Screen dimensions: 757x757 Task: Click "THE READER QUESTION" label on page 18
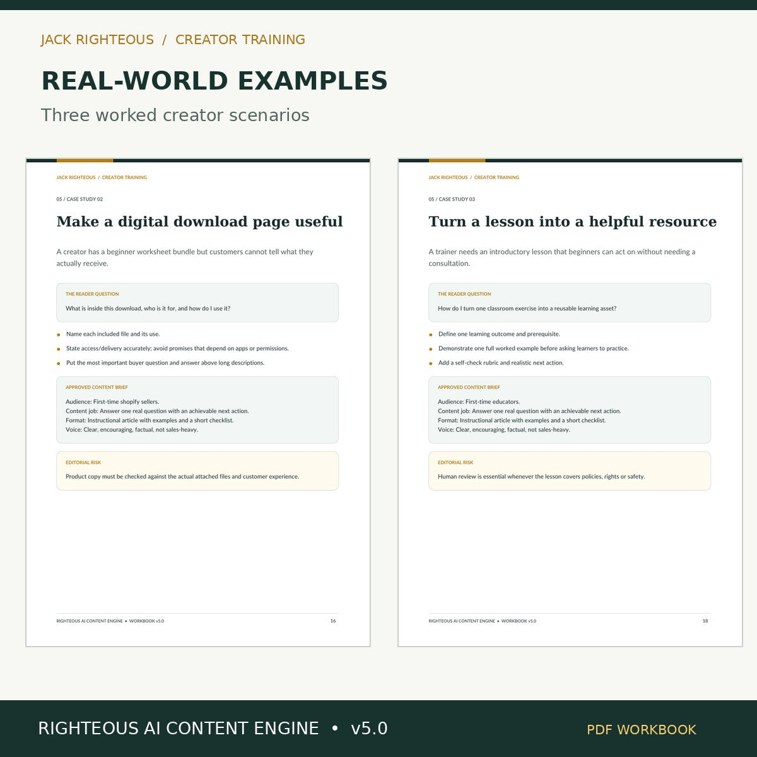pos(464,294)
